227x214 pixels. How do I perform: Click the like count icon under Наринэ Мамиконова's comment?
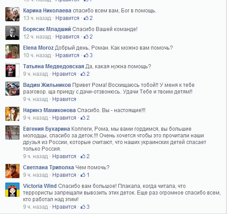83,118
